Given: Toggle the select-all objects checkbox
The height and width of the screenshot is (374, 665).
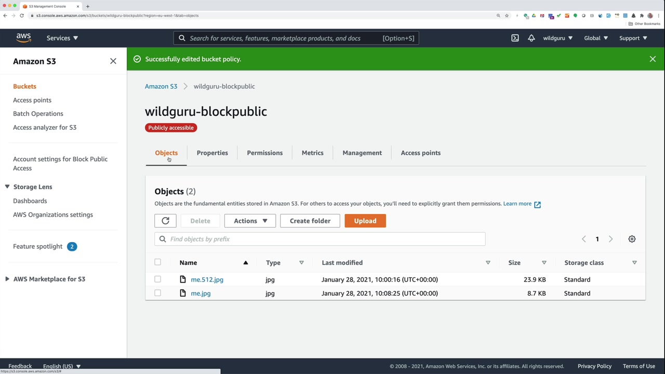Looking at the screenshot, I should [157, 262].
